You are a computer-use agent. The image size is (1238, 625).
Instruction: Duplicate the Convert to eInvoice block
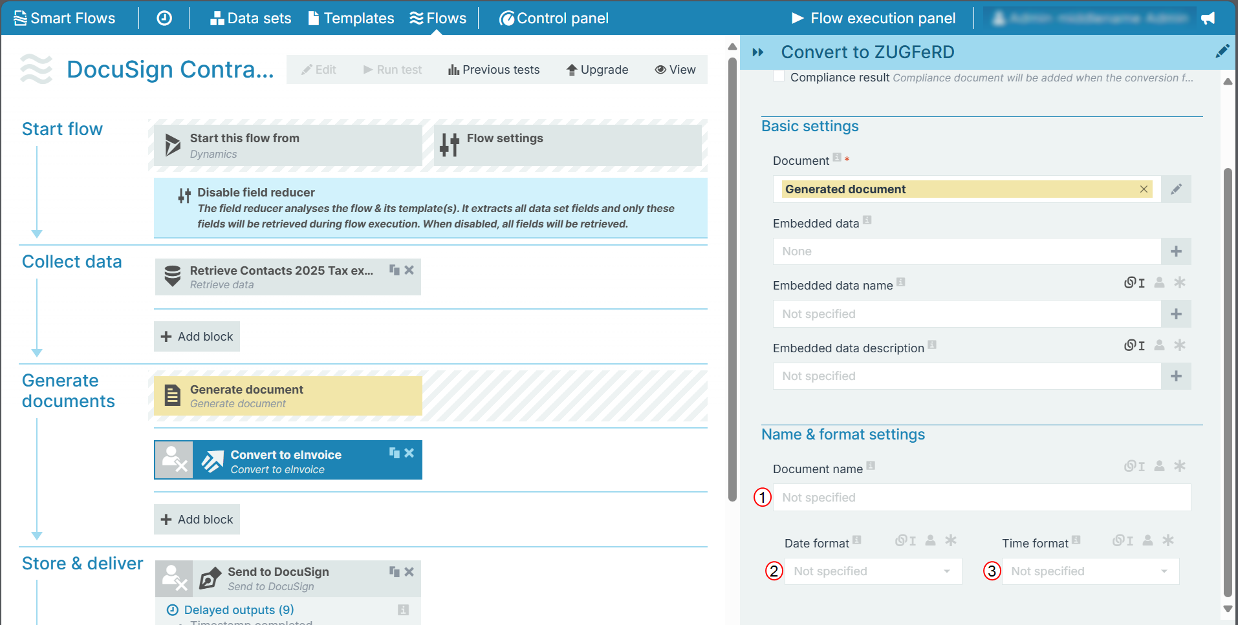point(394,453)
